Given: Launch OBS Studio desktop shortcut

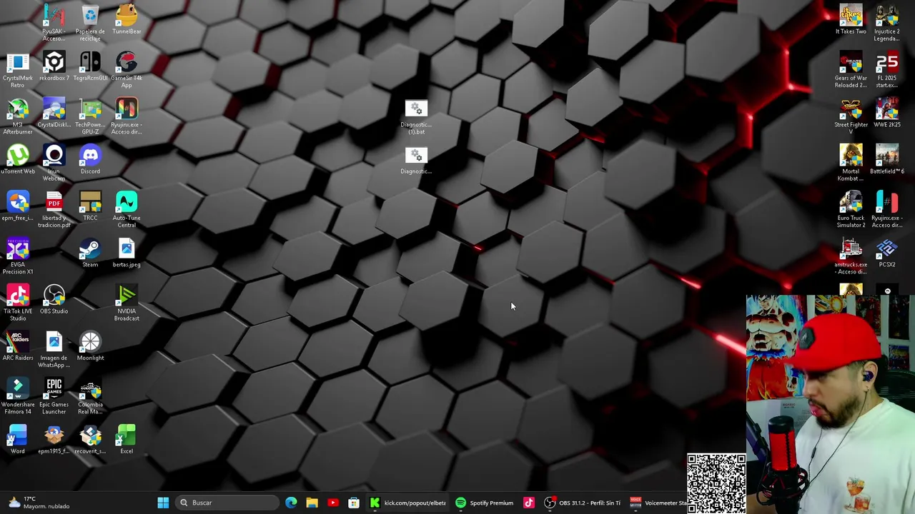Looking at the screenshot, I should [x=54, y=299].
